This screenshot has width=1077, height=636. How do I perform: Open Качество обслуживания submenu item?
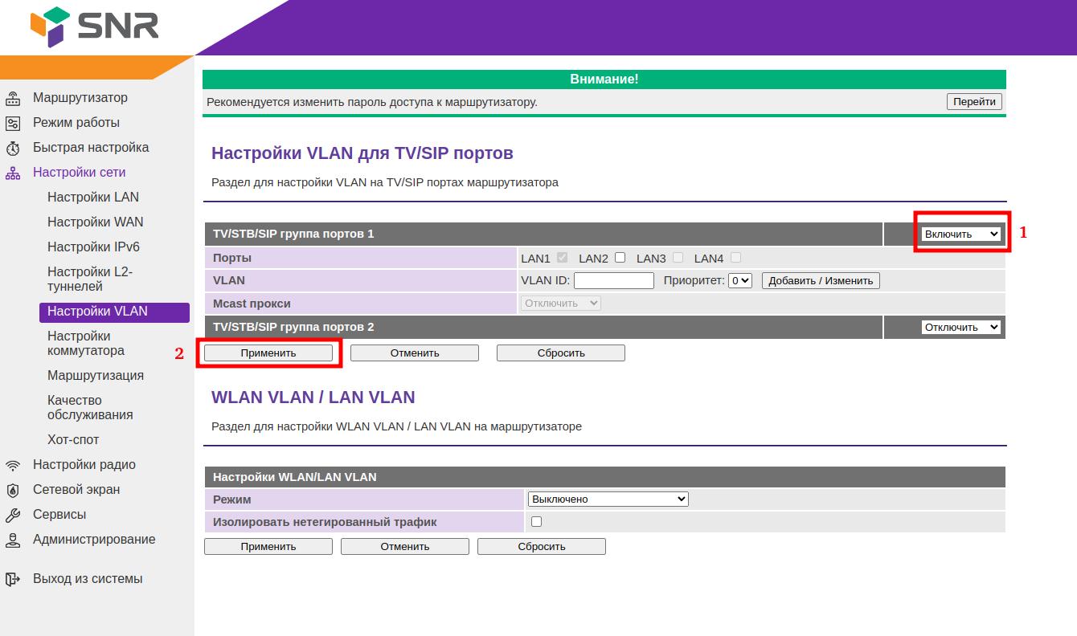click(x=90, y=407)
